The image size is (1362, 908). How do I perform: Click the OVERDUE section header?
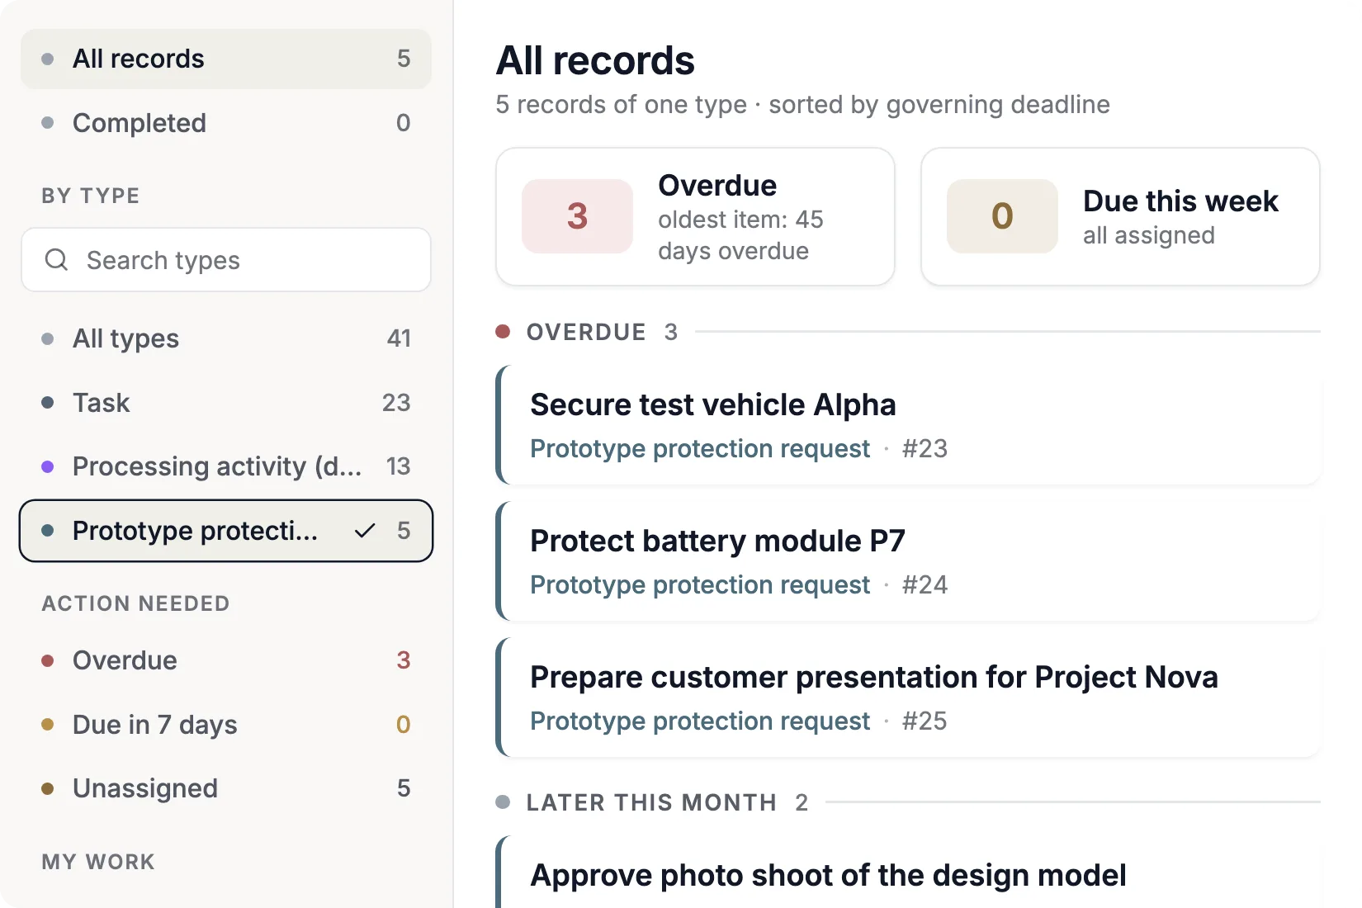[586, 332]
